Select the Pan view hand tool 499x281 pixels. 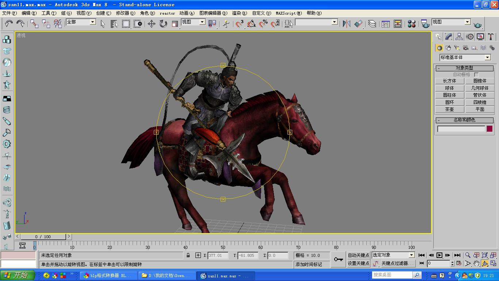476,263
